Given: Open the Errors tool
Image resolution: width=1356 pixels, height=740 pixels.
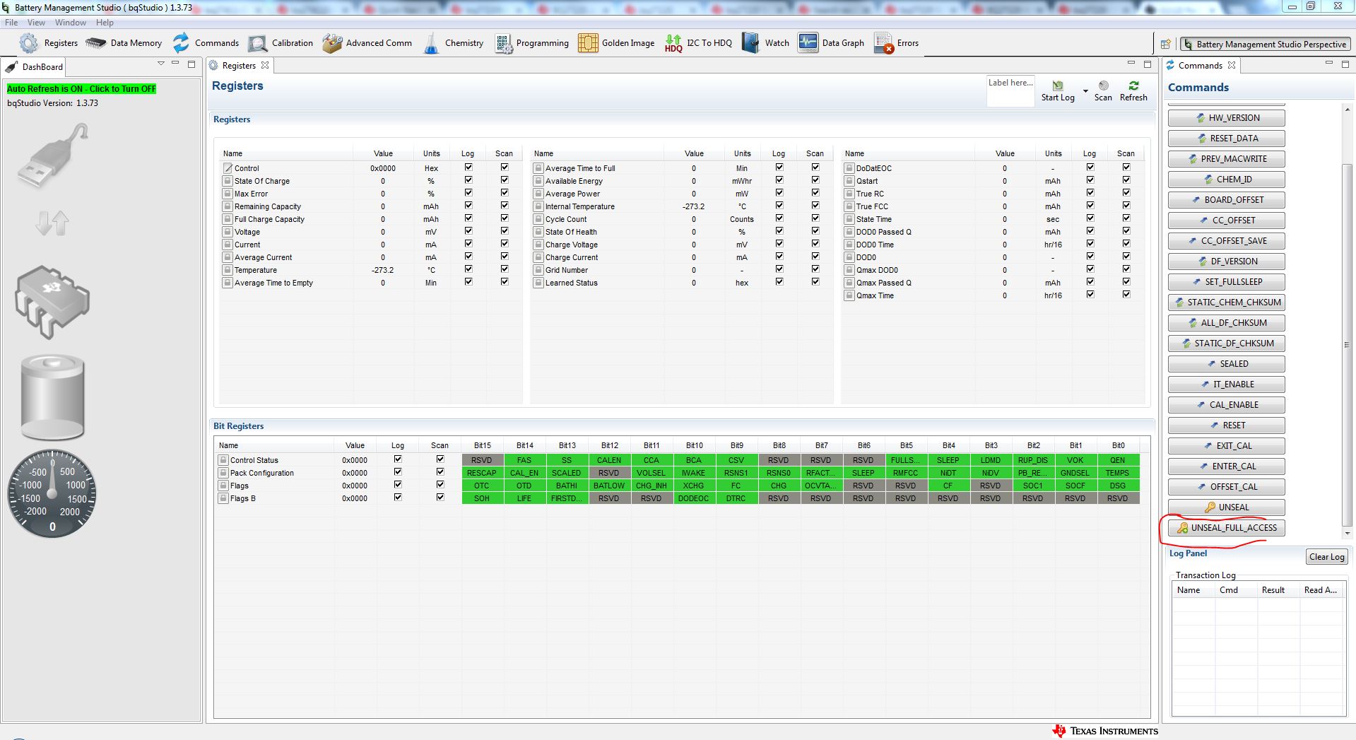Looking at the screenshot, I should [897, 43].
